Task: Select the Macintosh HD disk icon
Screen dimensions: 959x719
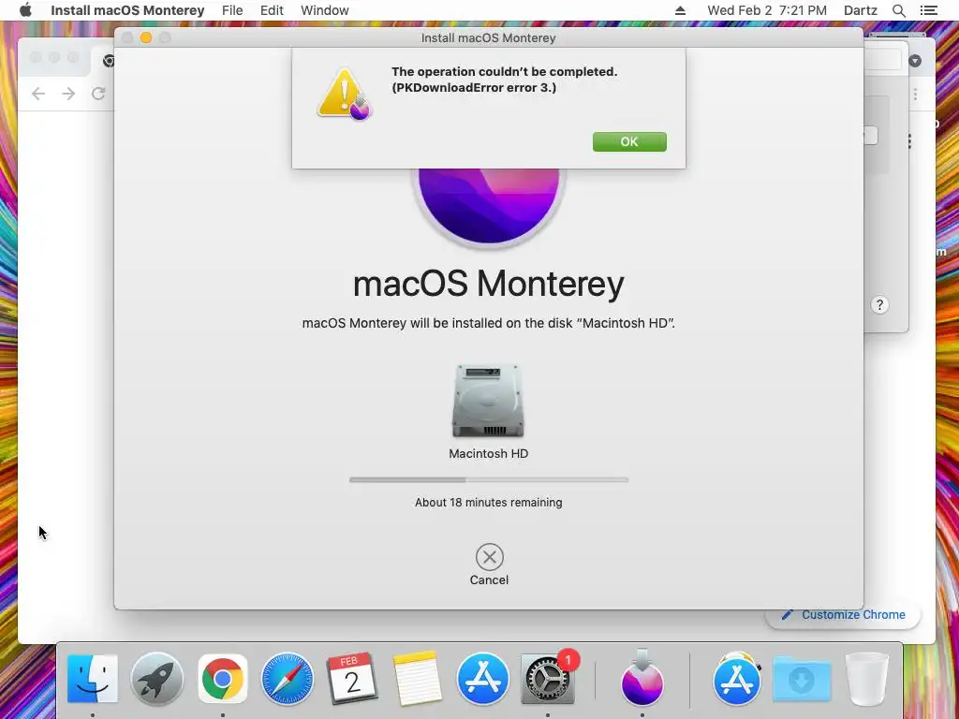Action: 488,401
